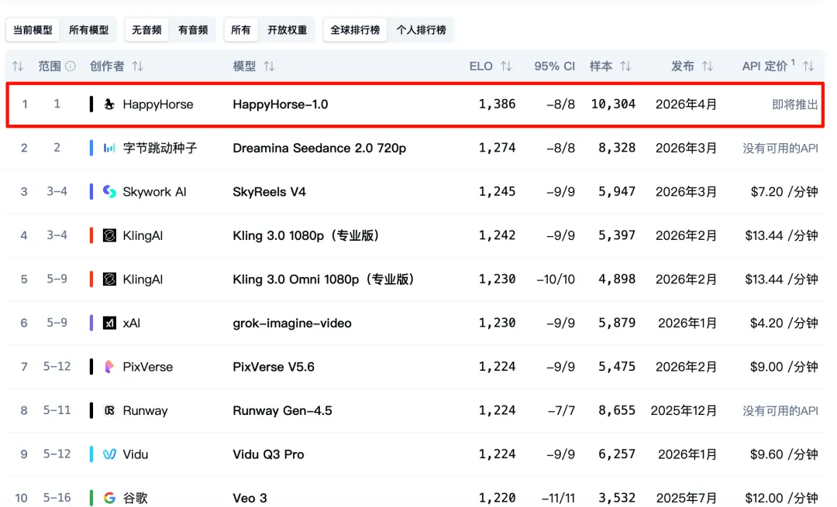Click the Runway logo icon

point(109,410)
